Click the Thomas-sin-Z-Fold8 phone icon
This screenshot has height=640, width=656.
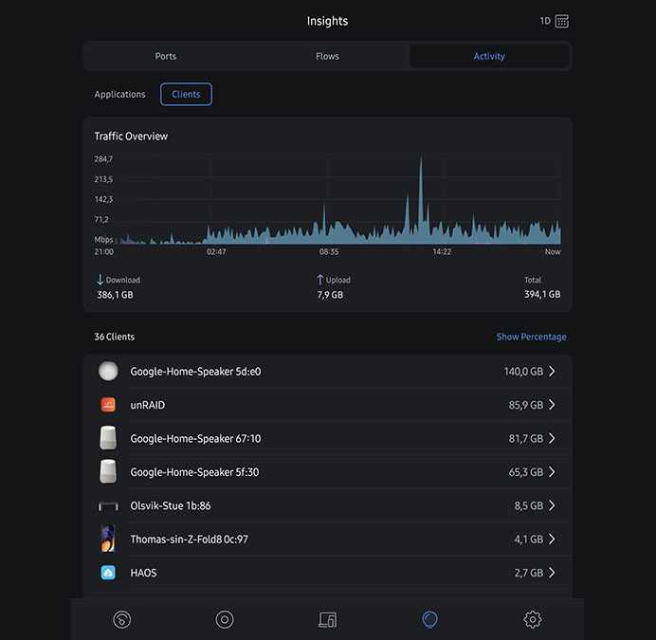[x=108, y=539]
